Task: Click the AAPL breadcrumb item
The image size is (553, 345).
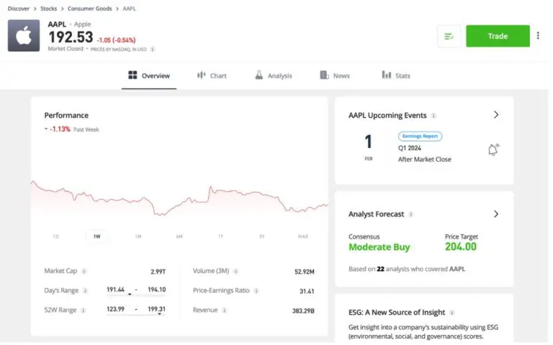Action: coord(129,9)
